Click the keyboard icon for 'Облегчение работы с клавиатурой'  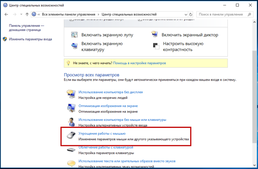pyautogui.click(x=71, y=150)
